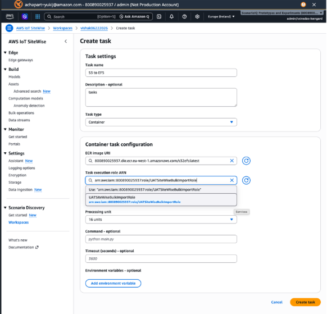The width and height of the screenshot is (327, 314).
Task: Collapse the Settings section
Action: 5,153
